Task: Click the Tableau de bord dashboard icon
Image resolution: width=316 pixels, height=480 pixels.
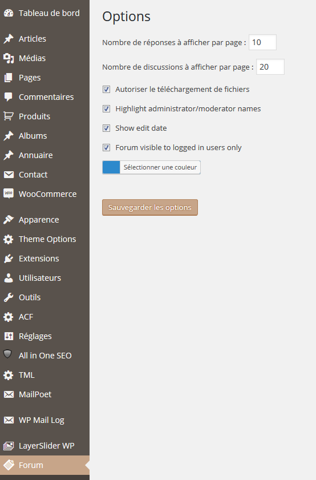Action: 9,13
